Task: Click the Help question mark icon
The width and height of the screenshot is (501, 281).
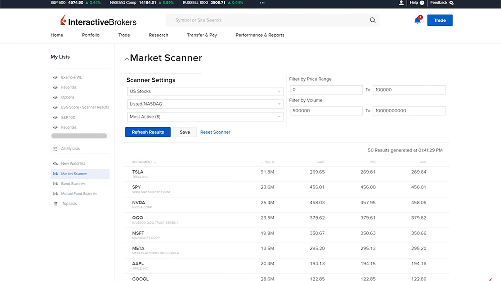Action: pos(422,3)
